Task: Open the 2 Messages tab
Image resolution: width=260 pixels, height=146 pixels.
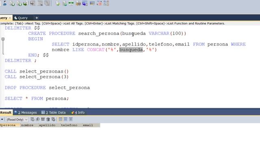Action: click(x=26, y=113)
